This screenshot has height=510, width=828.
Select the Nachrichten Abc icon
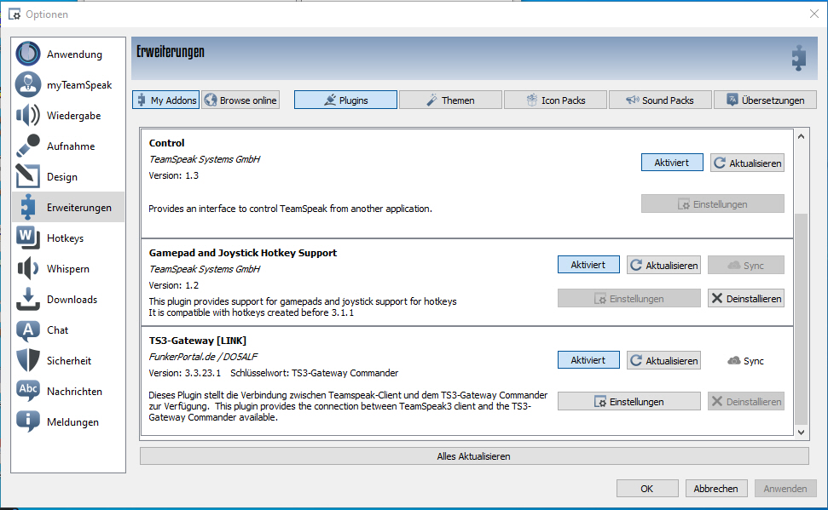point(28,391)
